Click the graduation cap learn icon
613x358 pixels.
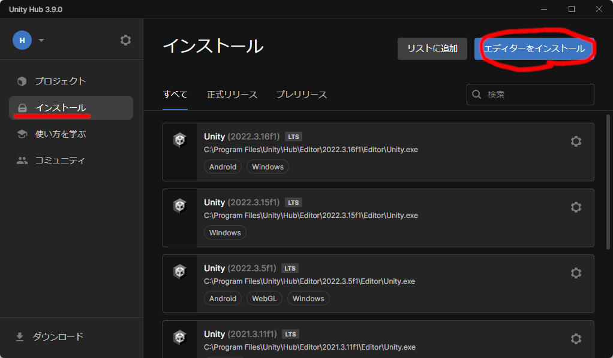tap(22, 134)
